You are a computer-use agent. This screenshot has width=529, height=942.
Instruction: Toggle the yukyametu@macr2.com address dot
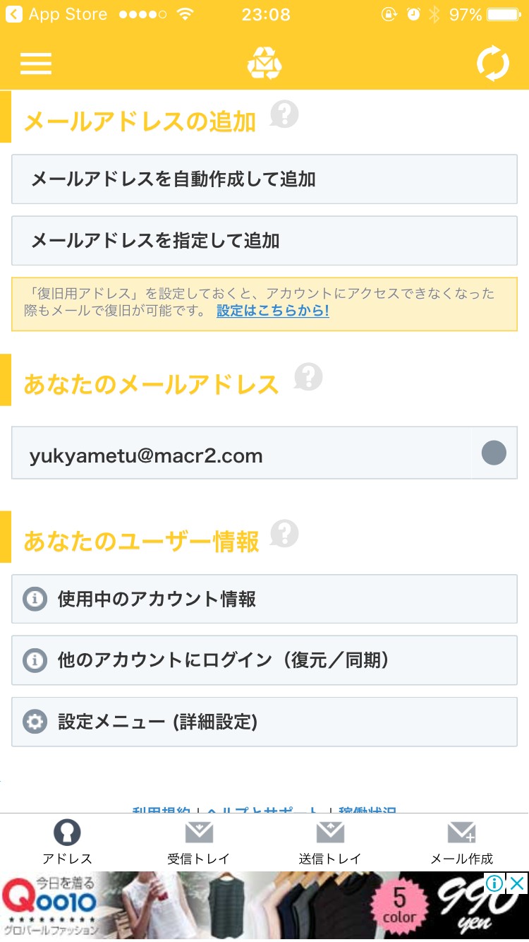tap(494, 453)
